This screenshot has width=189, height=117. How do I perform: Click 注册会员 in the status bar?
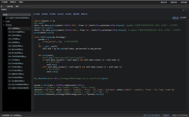coord(157,116)
